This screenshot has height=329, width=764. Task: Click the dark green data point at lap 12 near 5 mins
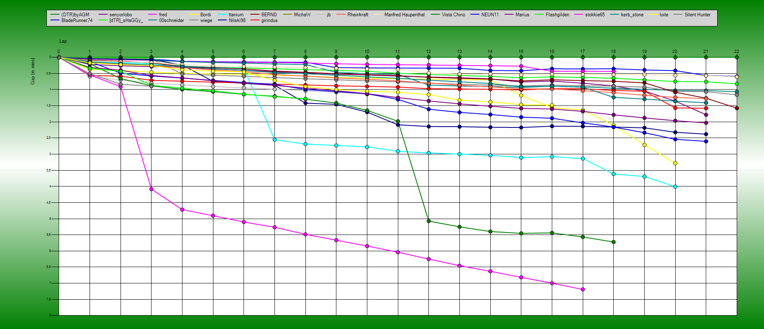(x=429, y=221)
